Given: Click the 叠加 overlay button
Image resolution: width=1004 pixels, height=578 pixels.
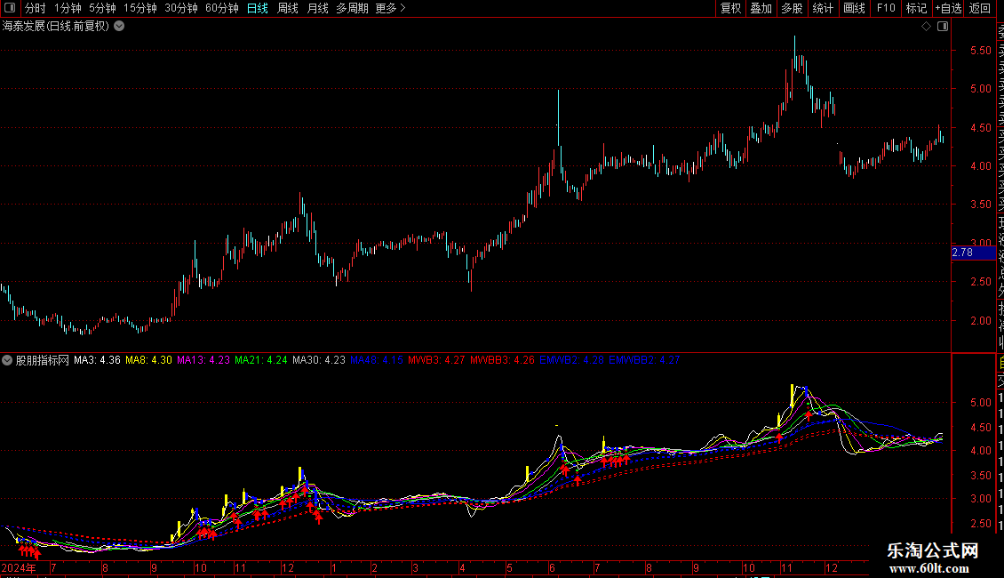Looking at the screenshot, I should [x=761, y=8].
